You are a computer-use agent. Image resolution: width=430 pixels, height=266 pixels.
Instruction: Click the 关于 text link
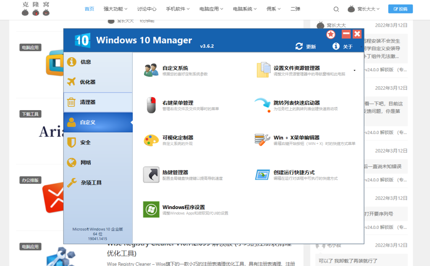pos(348,47)
